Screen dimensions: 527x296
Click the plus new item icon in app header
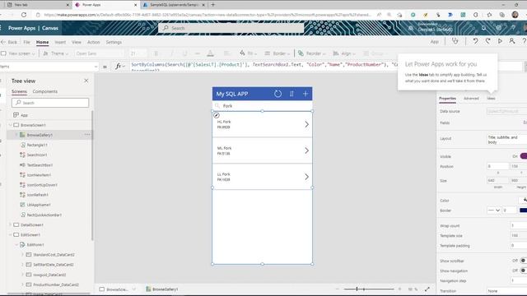(x=305, y=94)
